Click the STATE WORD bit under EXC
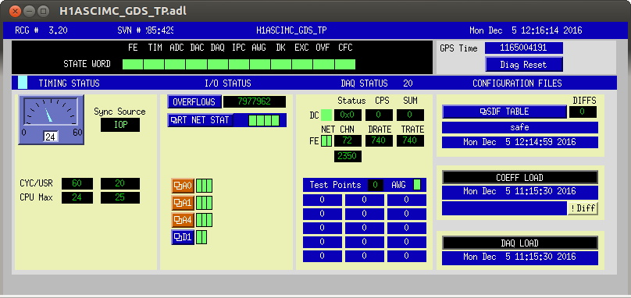 [303, 64]
